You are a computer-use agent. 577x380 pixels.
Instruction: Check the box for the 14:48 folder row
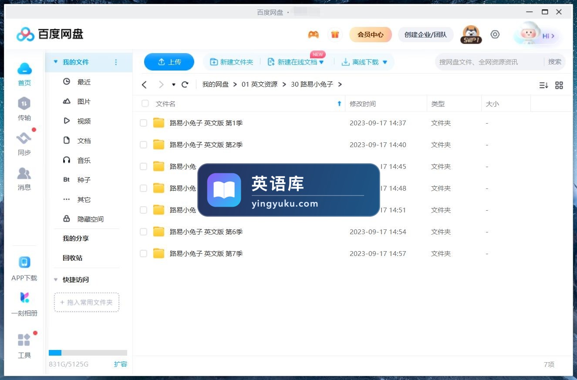coord(143,188)
